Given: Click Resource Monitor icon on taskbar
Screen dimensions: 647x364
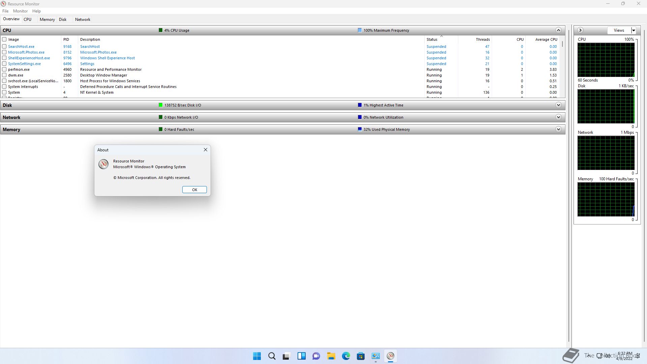Looking at the screenshot, I should pyautogui.click(x=390, y=356).
